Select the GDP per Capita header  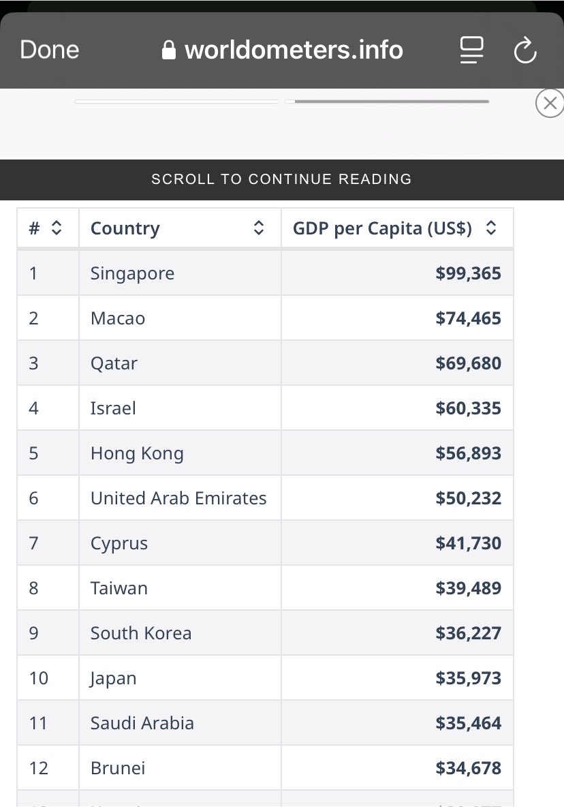pos(382,228)
